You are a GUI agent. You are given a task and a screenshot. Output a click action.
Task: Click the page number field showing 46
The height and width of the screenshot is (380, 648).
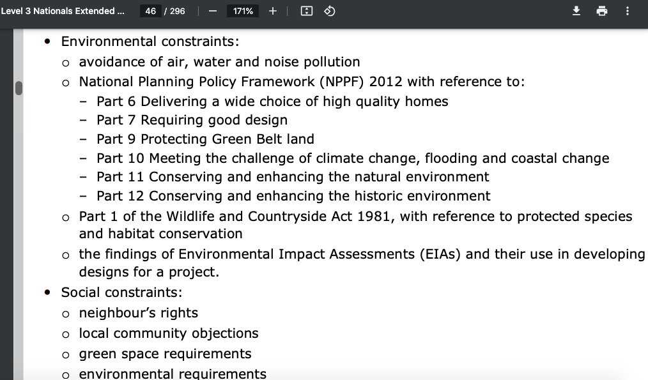point(151,11)
